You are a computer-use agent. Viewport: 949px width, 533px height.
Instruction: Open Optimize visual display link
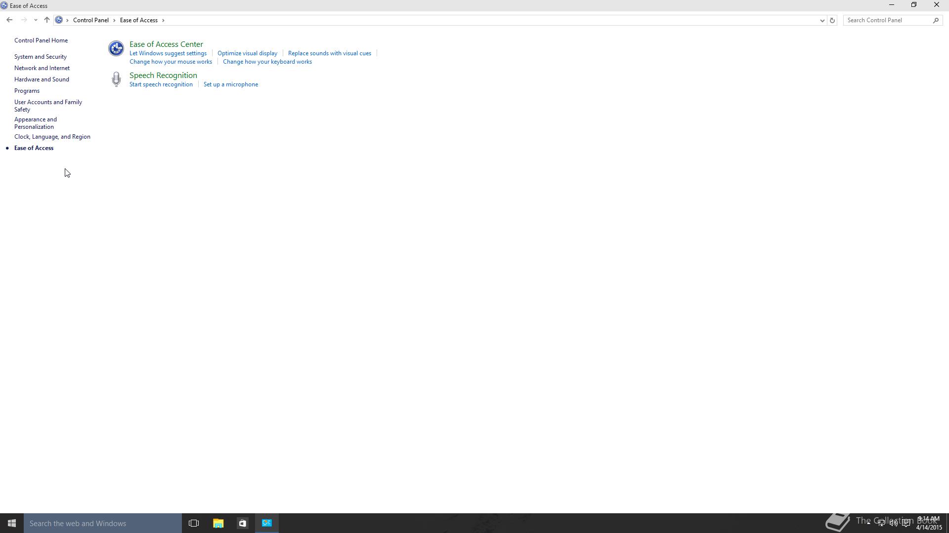247,53
